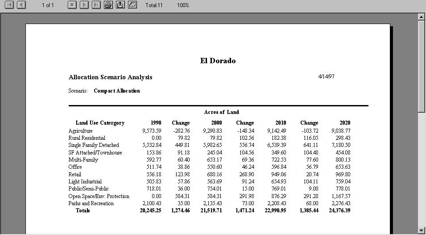Click the '2020' column header
This screenshot has width=426, height=235.
[x=345, y=123]
